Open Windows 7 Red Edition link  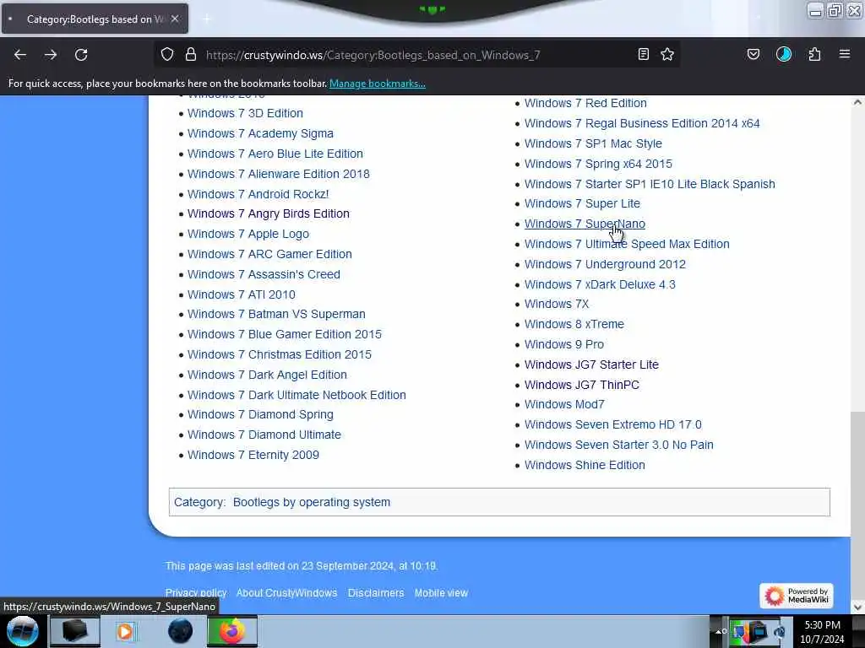point(585,103)
